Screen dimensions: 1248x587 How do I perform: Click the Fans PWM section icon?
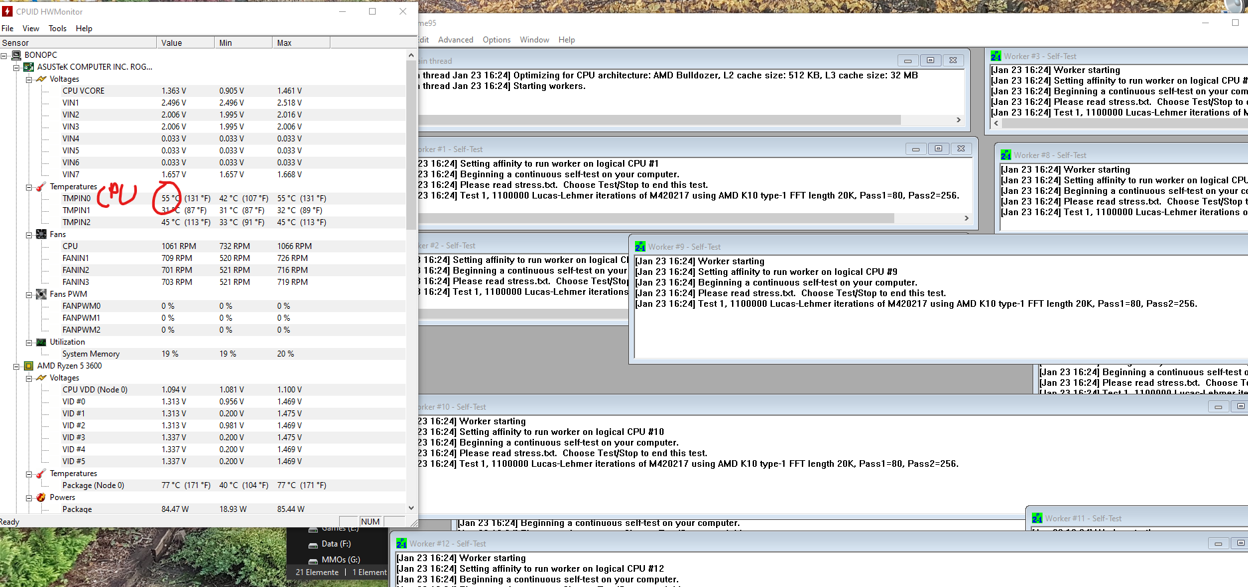[x=41, y=294]
